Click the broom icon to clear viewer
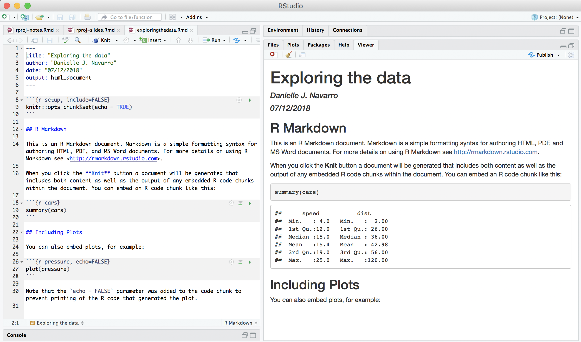The image size is (581, 342). (x=289, y=55)
